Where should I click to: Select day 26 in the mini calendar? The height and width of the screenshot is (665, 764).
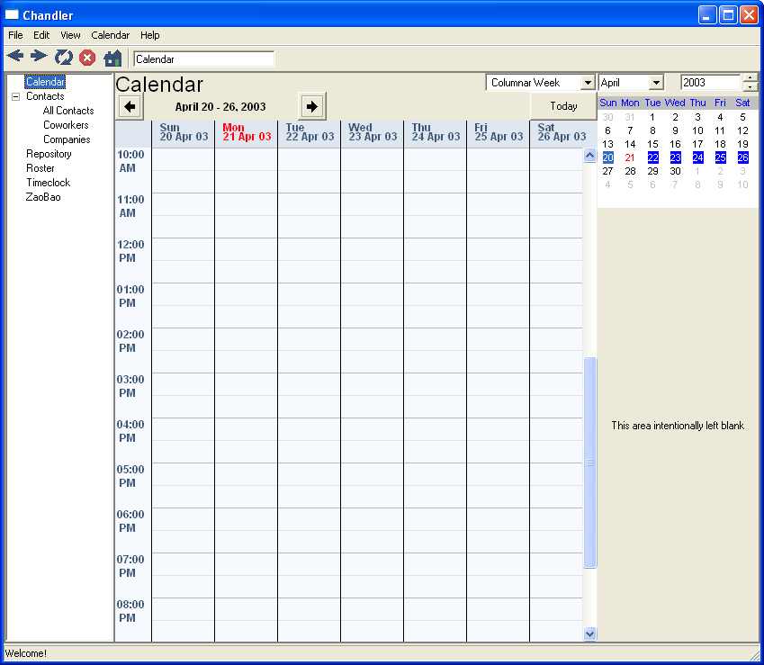click(x=742, y=157)
